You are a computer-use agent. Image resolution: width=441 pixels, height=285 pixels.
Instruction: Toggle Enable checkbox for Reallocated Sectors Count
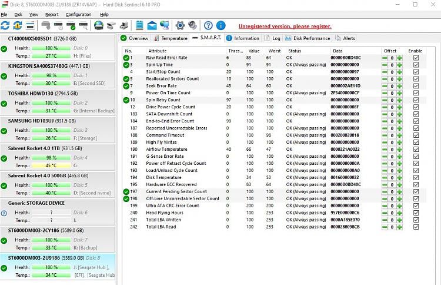(416, 79)
